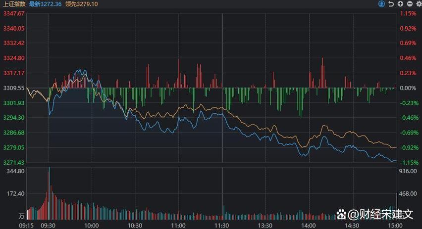
Task: Click the 3309.55 baseline price label
Action: 13,88
